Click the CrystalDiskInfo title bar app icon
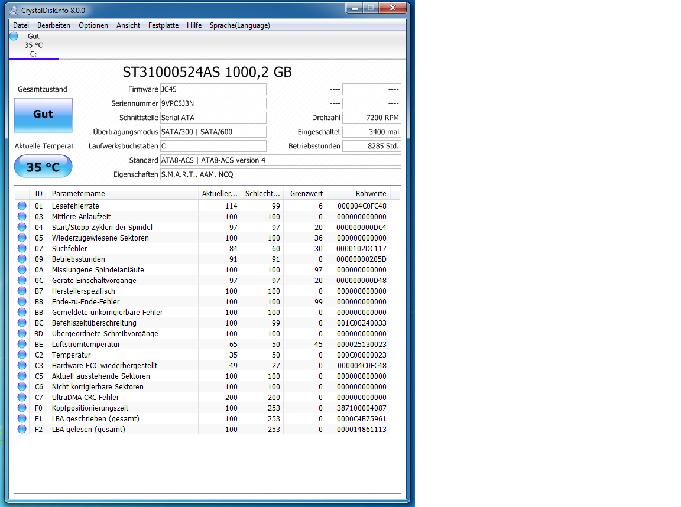The image size is (681, 507). click(x=14, y=10)
